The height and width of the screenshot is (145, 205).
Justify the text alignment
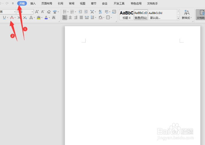pyautogui.click(x=81, y=17)
